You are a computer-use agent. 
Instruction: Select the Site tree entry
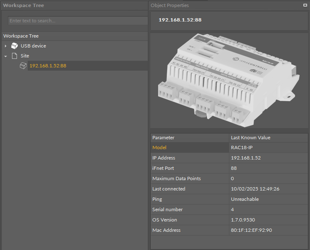coord(25,56)
